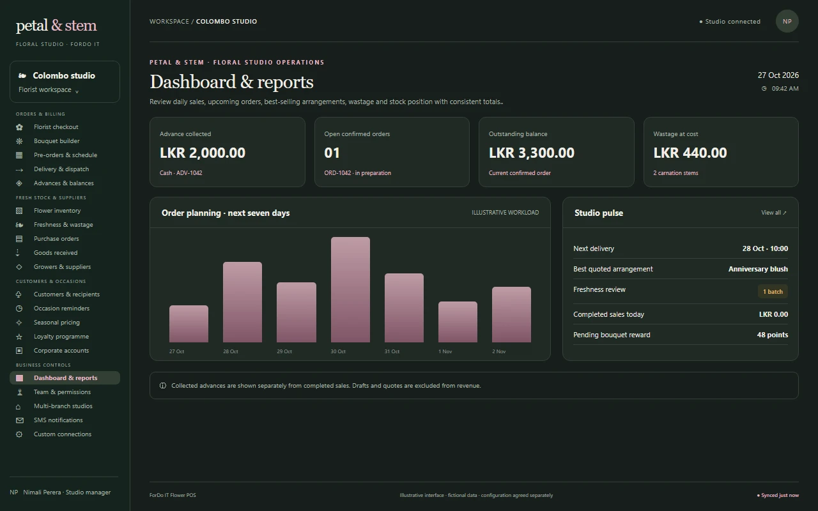Viewport: 818px width, 511px height.
Task: Click the Occasion reminders clock icon
Action: pyautogui.click(x=19, y=309)
